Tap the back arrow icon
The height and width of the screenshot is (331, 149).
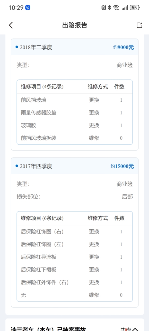pos(11,25)
